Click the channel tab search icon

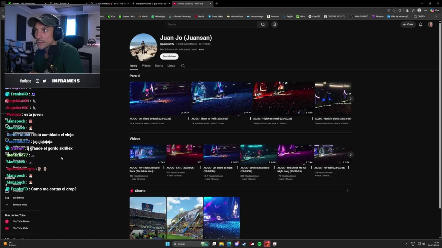[x=183, y=66]
